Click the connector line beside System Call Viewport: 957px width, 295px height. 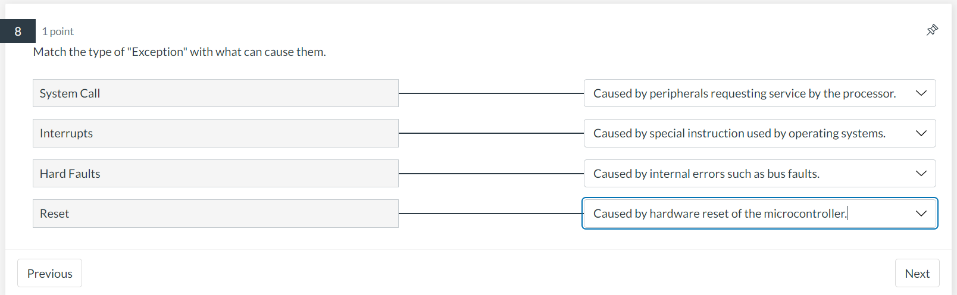point(491,93)
